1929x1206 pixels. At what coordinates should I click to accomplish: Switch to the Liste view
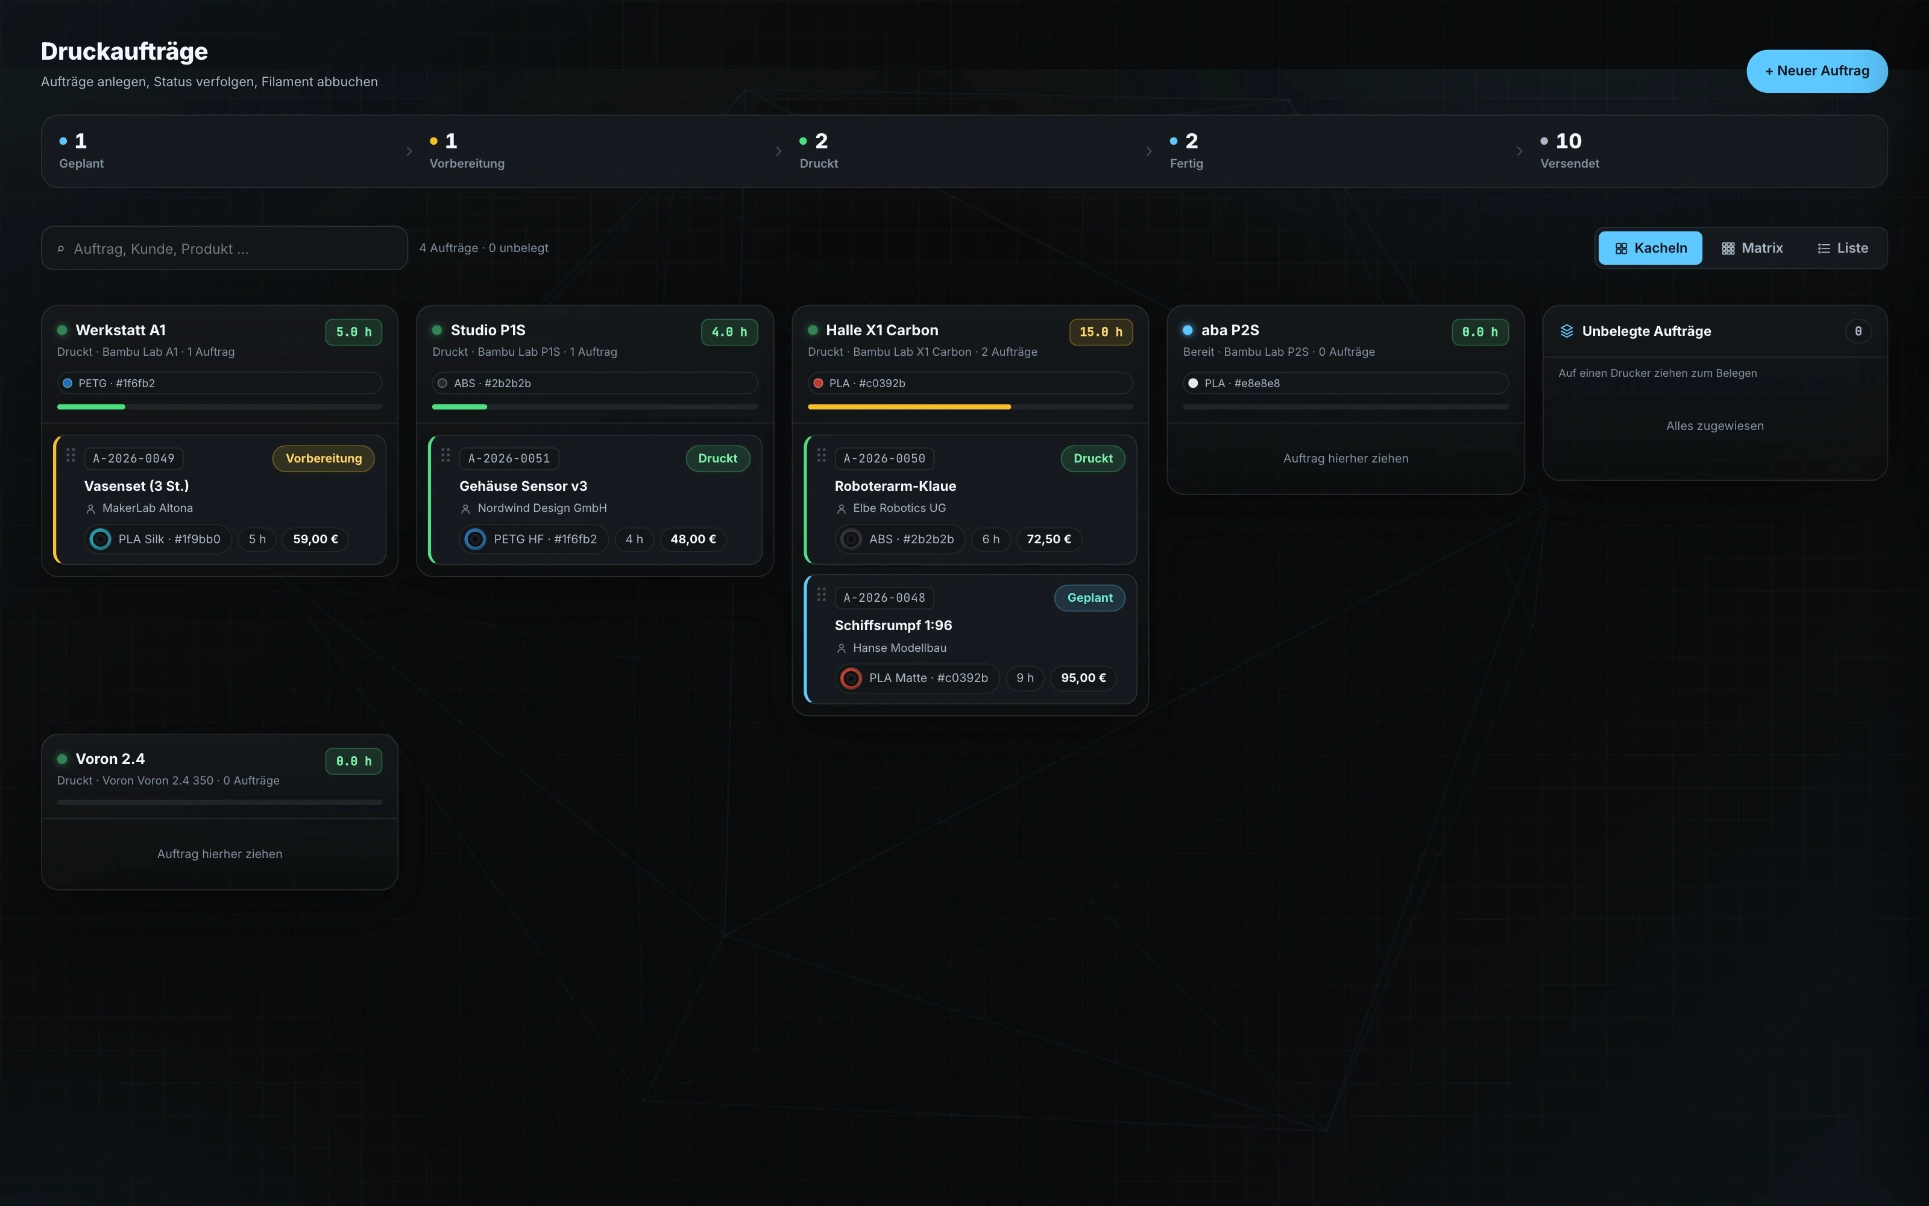point(1842,248)
